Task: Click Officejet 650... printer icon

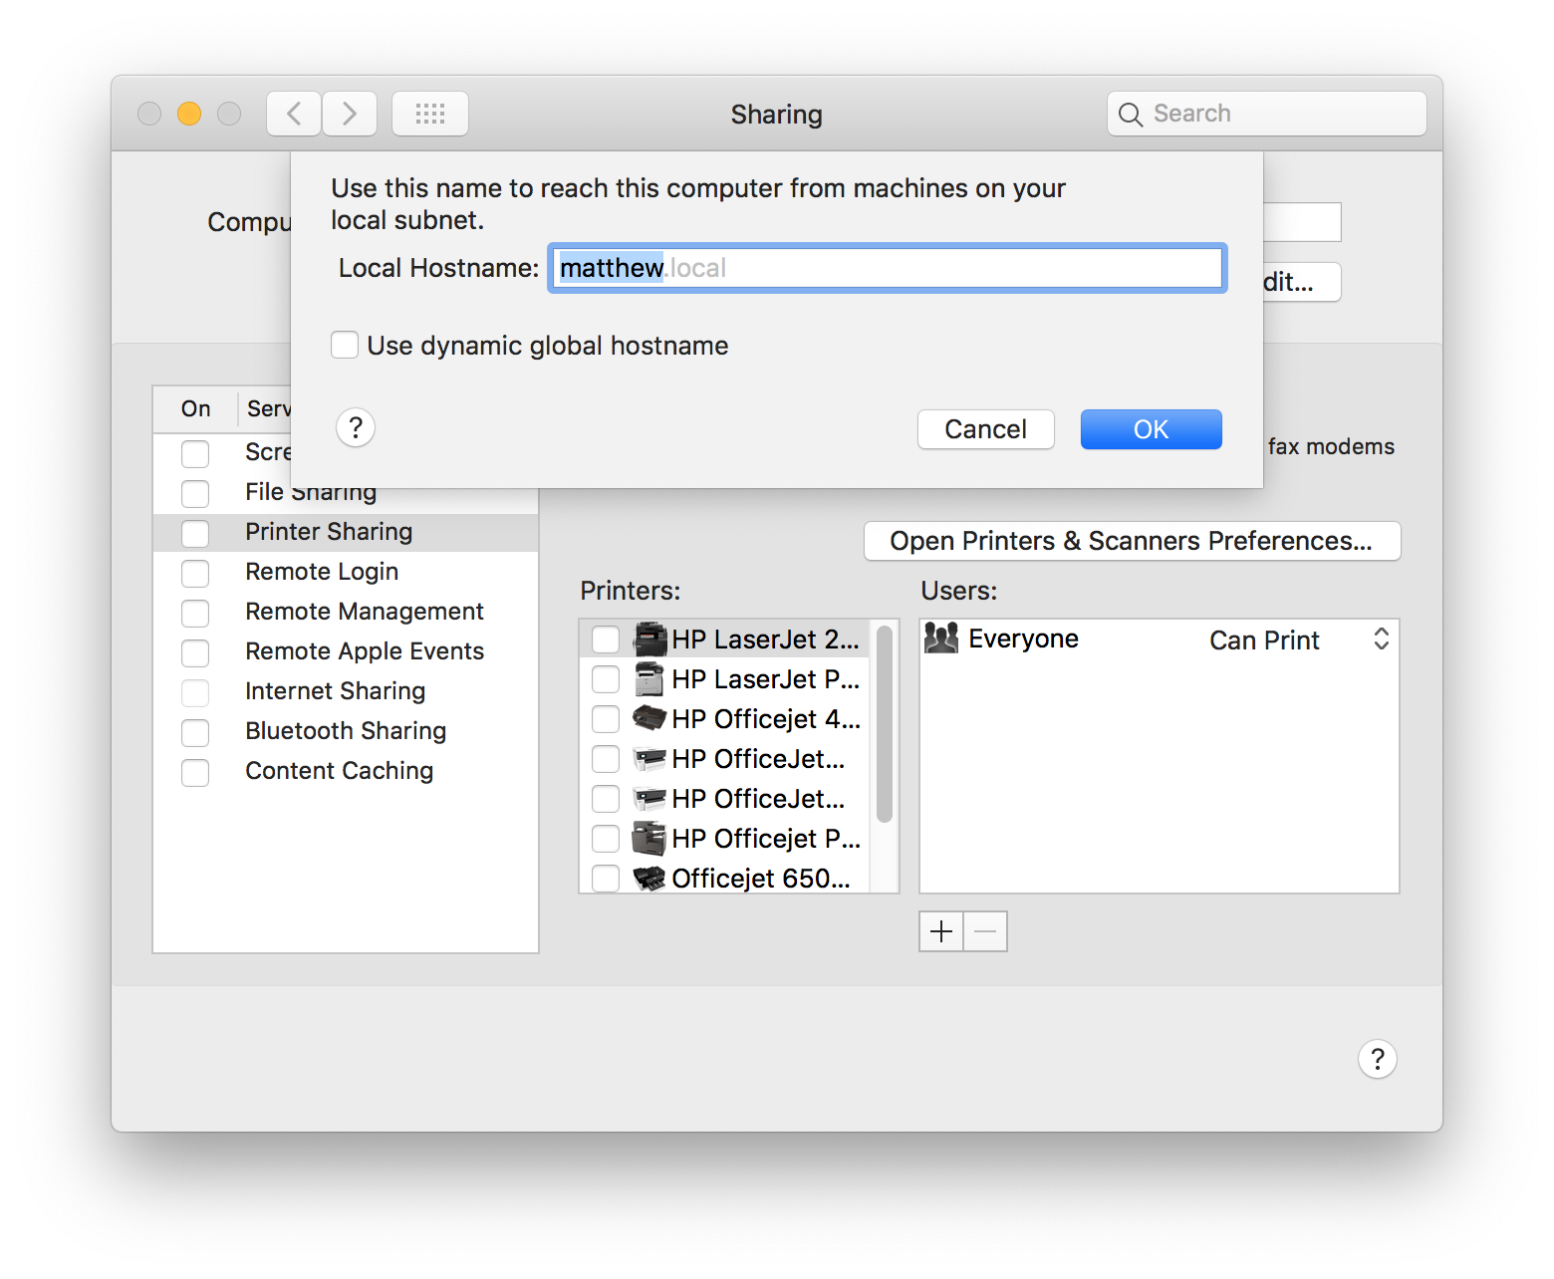Action: (649, 879)
